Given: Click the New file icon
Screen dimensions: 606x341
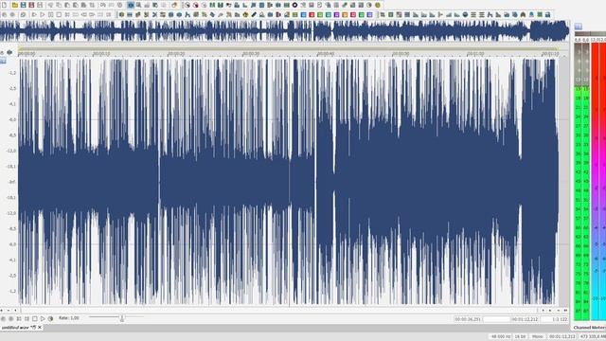Looking at the screenshot, I should (x=4, y=5).
